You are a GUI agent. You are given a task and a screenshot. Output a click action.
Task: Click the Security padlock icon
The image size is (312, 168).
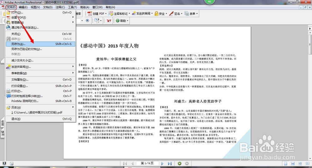tap(156, 13)
